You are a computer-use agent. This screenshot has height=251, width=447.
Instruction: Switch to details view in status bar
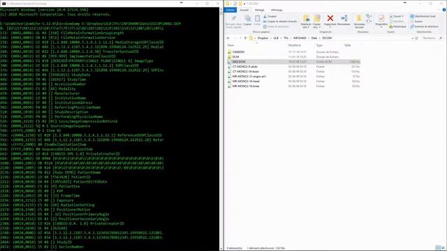pyautogui.click(x=438, y=248)
